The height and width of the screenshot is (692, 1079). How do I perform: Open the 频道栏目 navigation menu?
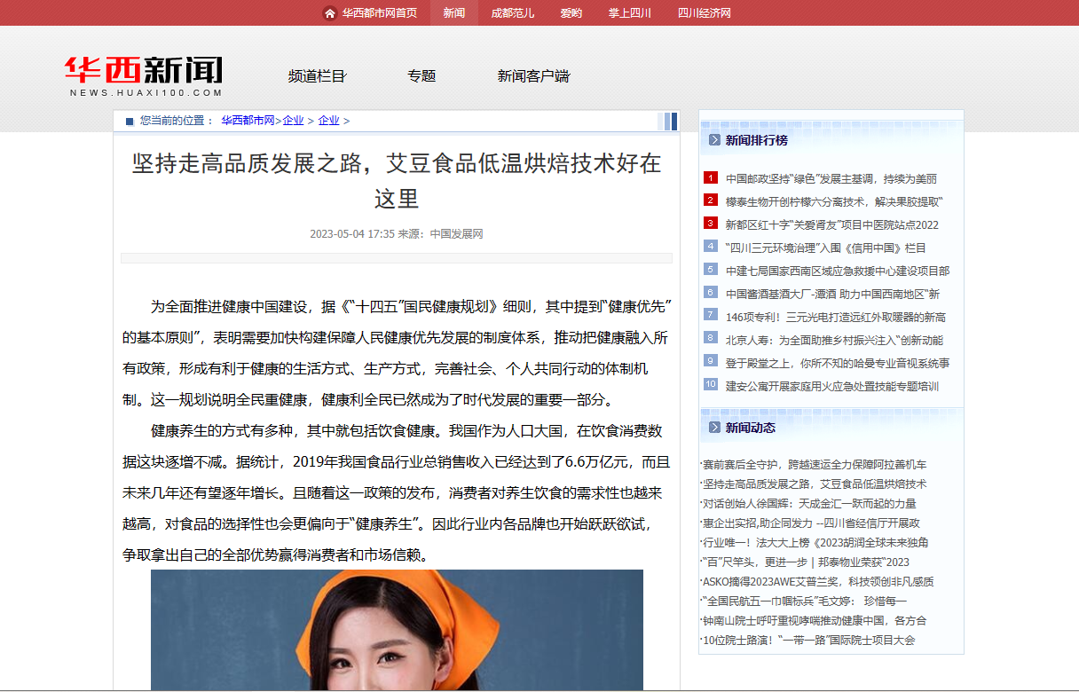click(317, 76)
